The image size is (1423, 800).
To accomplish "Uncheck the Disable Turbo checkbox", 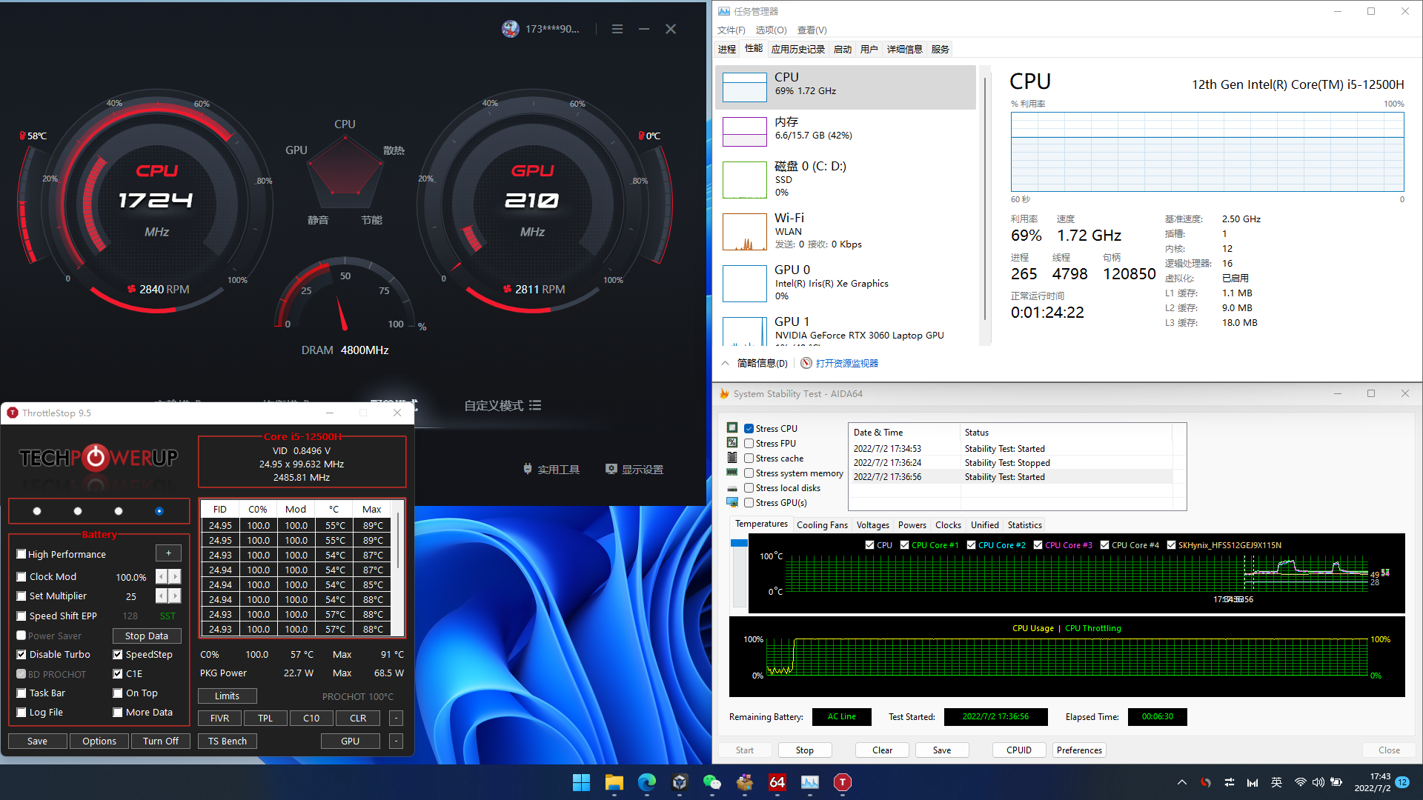I will [21, 655].
